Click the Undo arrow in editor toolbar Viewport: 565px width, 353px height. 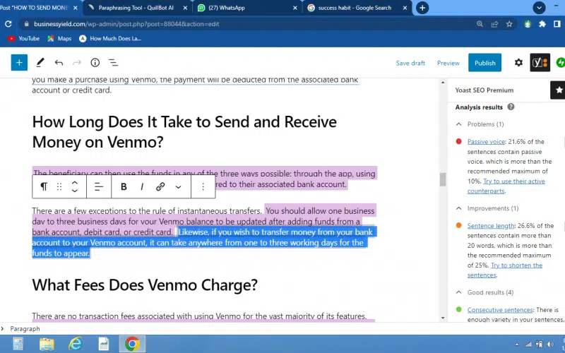59,63
